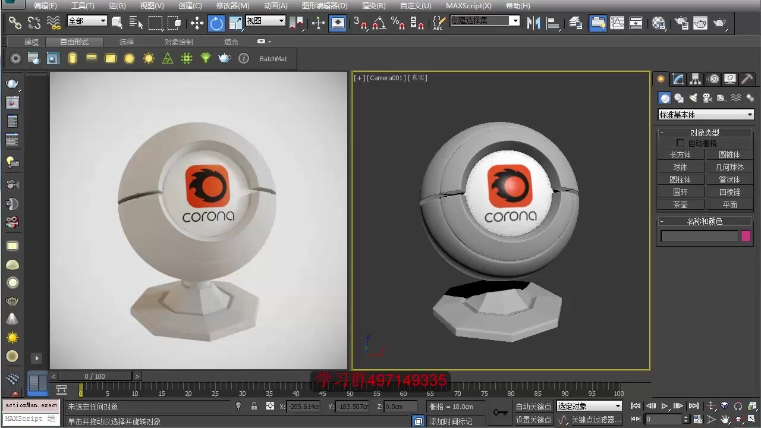This screenshot has height=428, width=761.
Task: Click the Align tool icon
Action: coord(553,23)
